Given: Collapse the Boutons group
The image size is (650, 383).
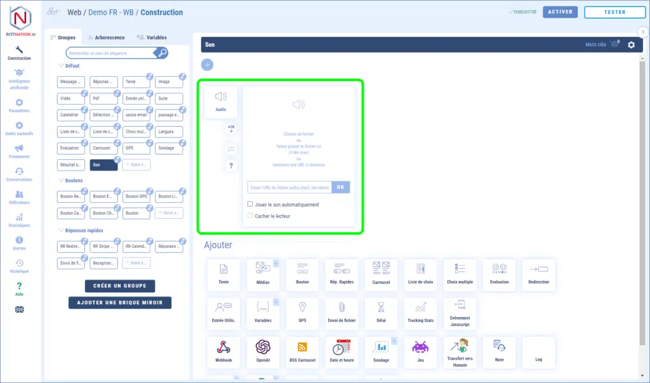Looking at the screenshot, I should (x=61, y=181).
